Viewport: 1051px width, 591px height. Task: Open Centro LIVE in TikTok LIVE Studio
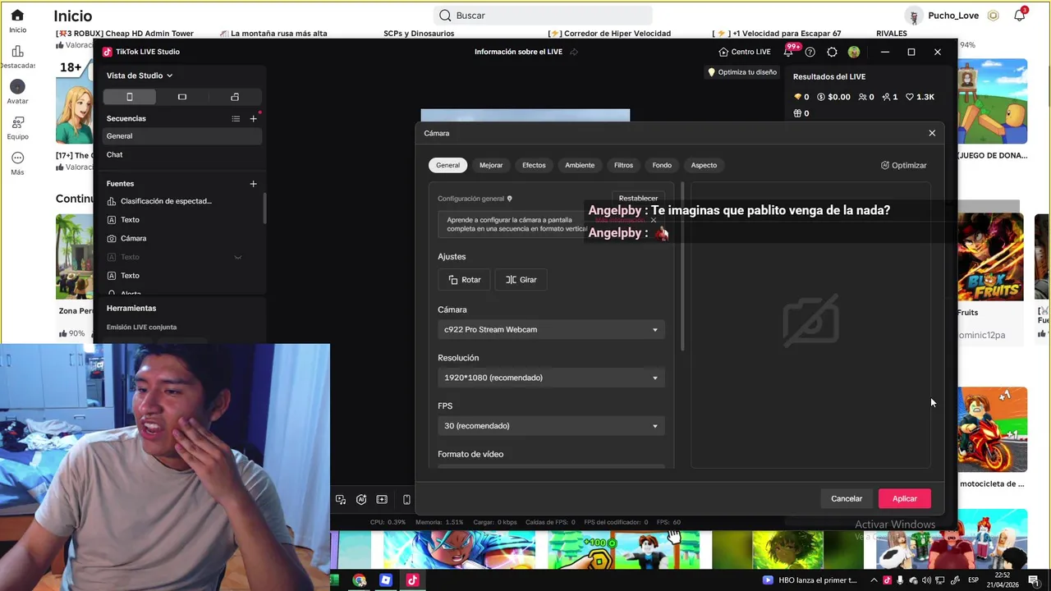tap(744, 52)
